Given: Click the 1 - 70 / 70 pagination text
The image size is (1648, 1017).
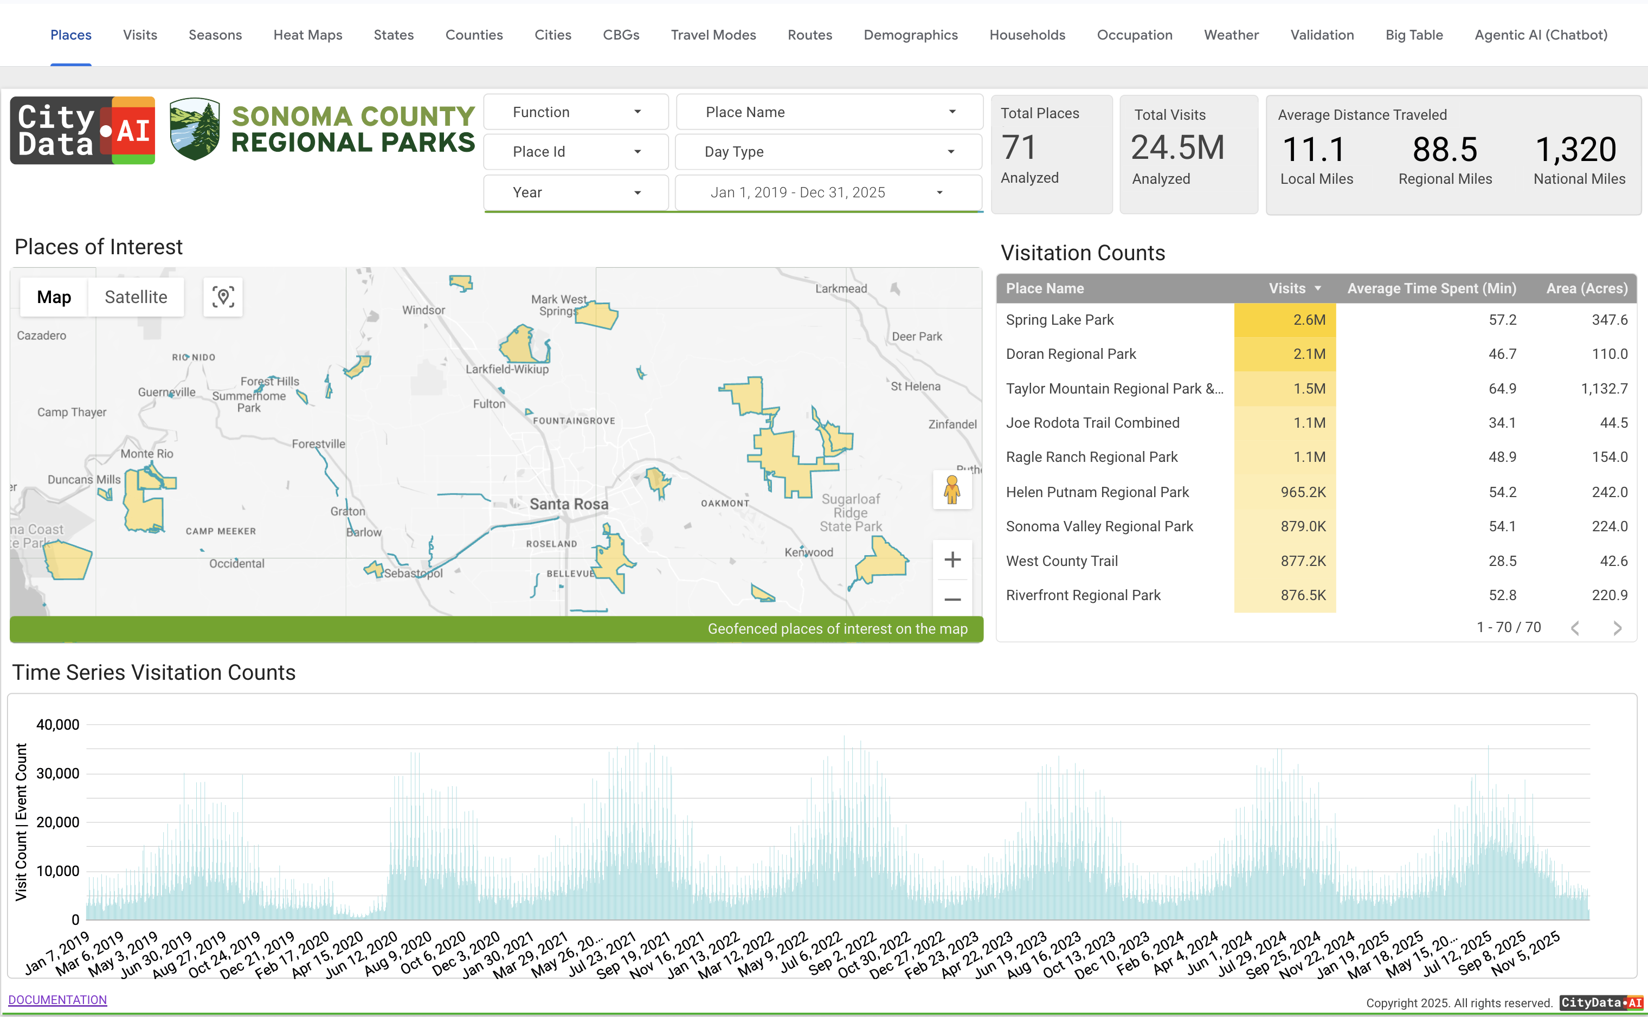Looking at the screenshot, I should pos(1509,628).
